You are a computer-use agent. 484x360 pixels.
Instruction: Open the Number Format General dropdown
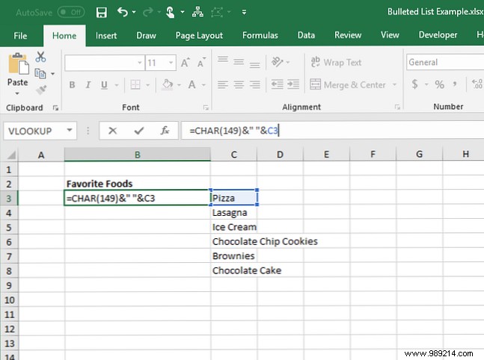[x=445, y=62]
